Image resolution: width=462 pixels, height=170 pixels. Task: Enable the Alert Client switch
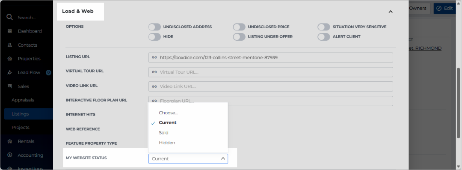(x=324, y=37)
